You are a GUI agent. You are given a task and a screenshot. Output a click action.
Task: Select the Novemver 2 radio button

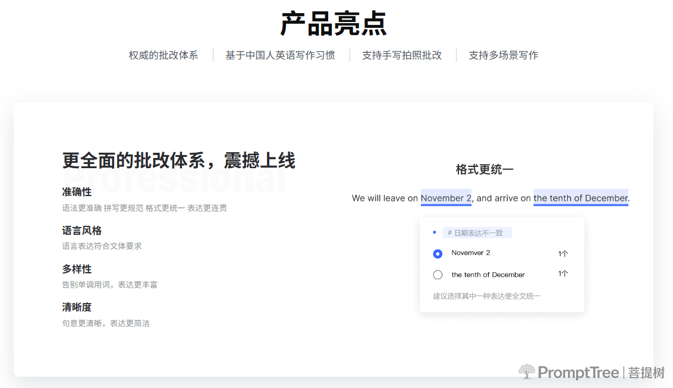[x=438, y=254]
